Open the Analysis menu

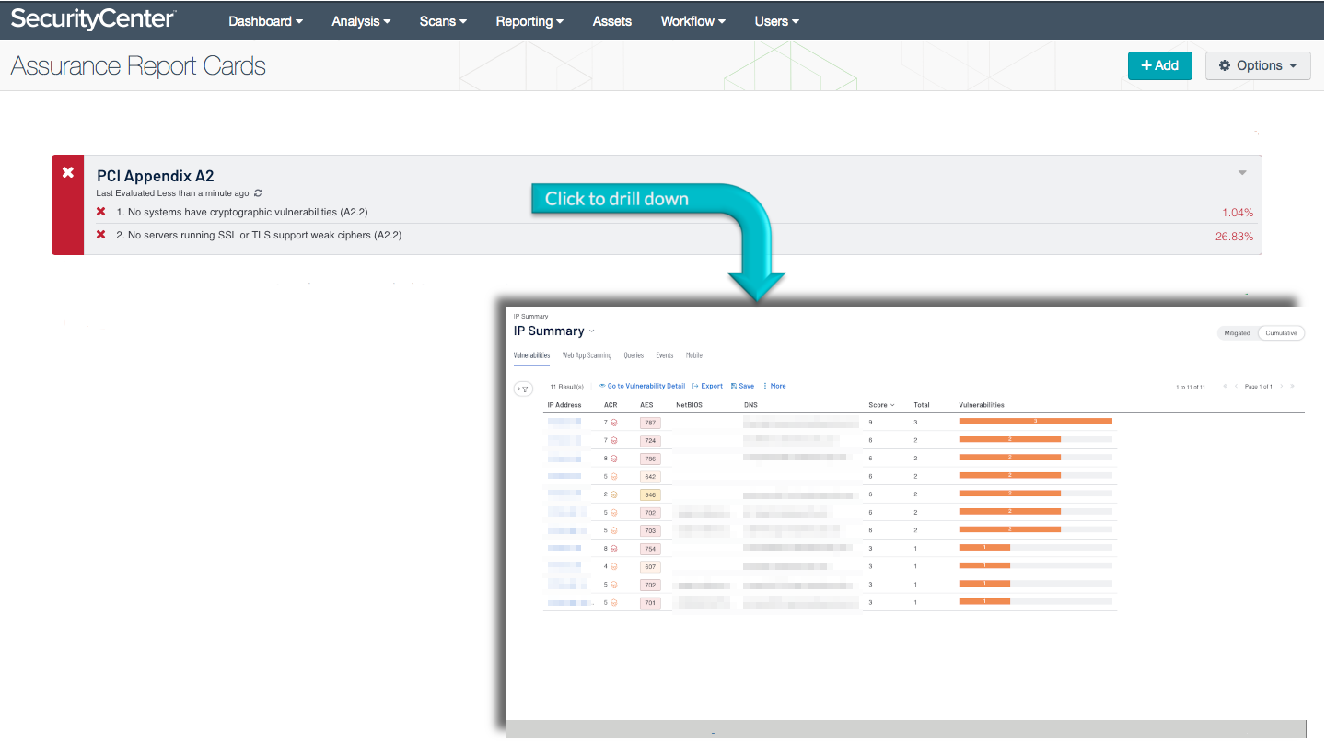361,20
